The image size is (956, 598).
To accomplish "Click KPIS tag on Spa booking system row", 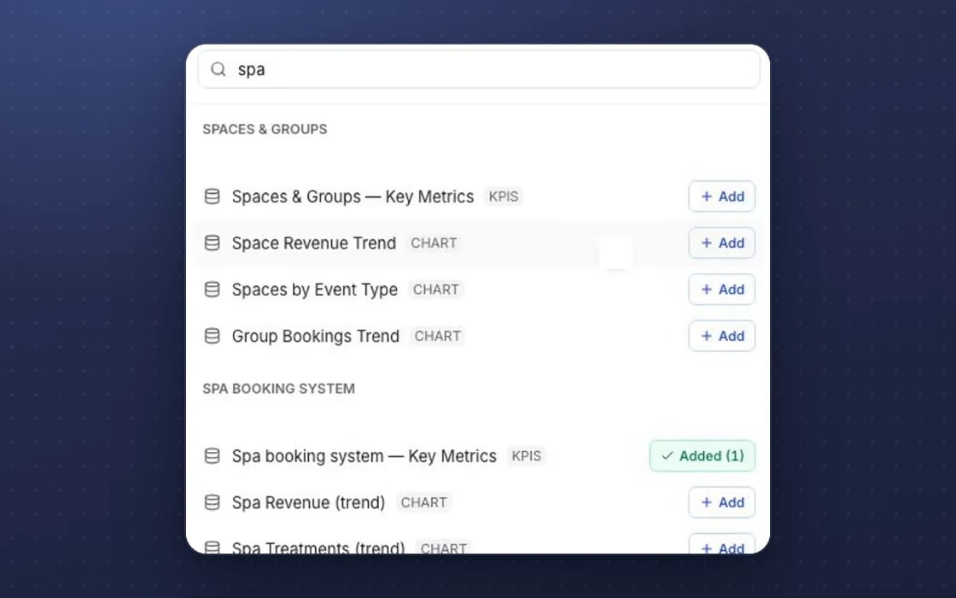I will click(x=526, y=456).
